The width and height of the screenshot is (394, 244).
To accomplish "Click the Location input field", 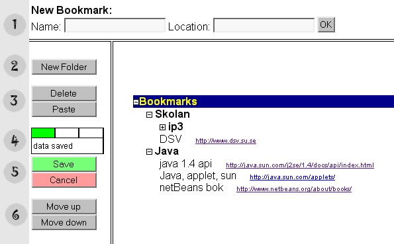I will tap(264, 25).
